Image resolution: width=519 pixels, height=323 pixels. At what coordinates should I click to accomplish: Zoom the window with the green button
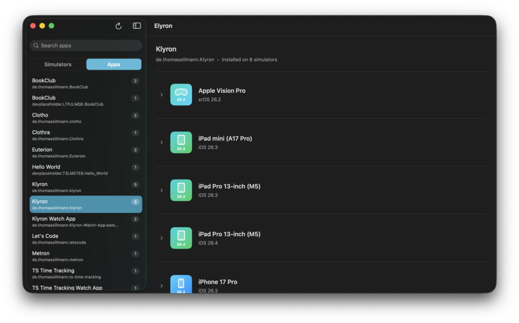(51, 26)
